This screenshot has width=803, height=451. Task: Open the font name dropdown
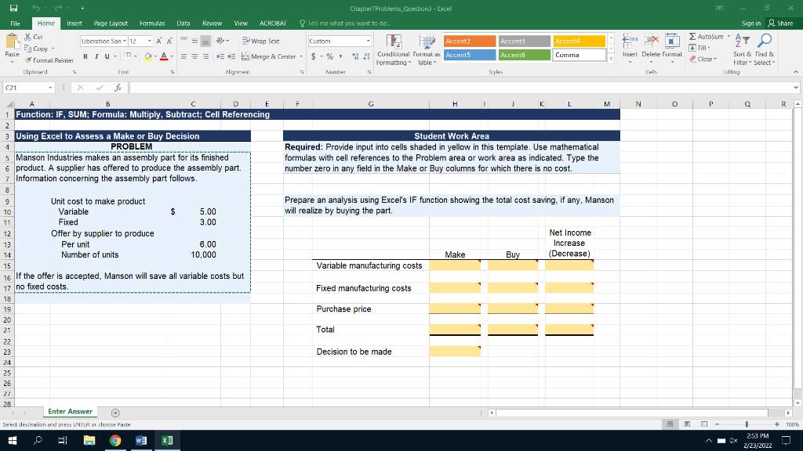(125, 41)
